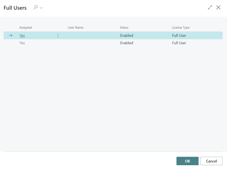The image size is (227, 169).
Task: Click the search magnifier icon
Action: tap(36, 8)
